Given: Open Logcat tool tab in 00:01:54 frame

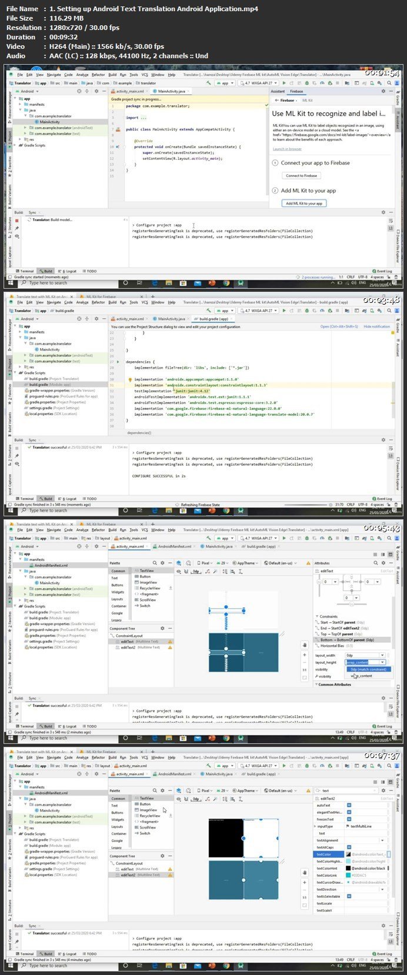Looking at the screenshot, I should 68,271.
